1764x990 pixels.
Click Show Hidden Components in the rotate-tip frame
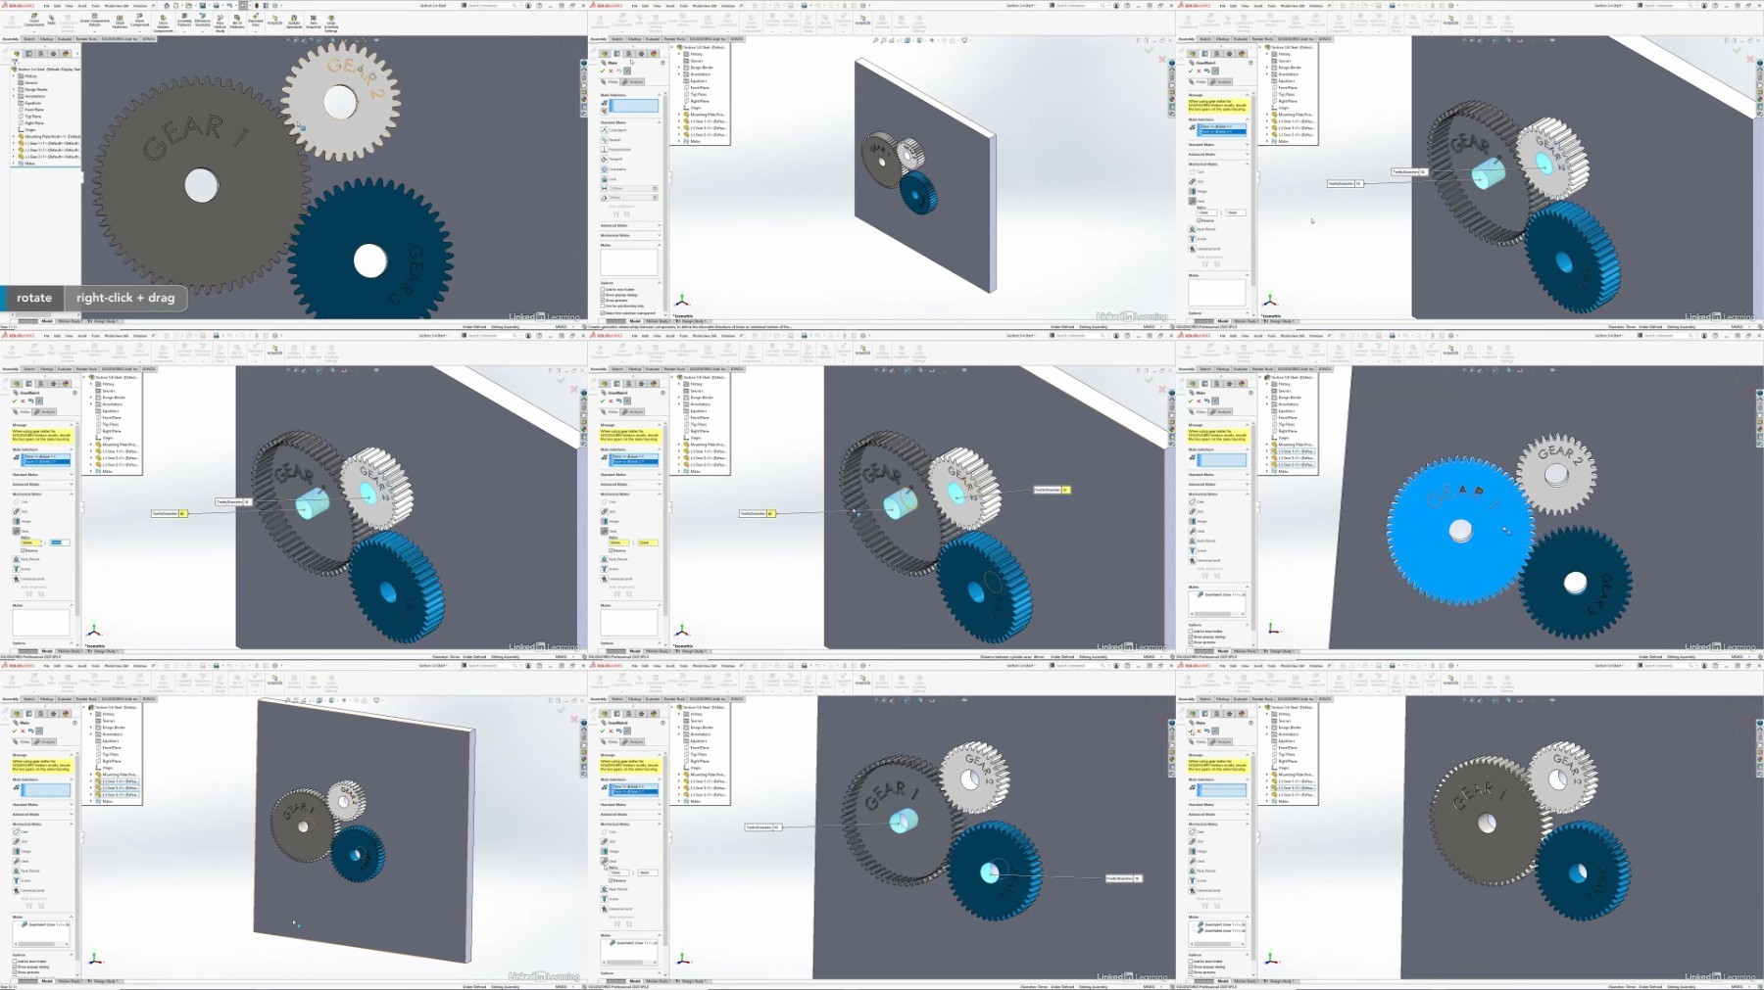click(x=163, y=24)
